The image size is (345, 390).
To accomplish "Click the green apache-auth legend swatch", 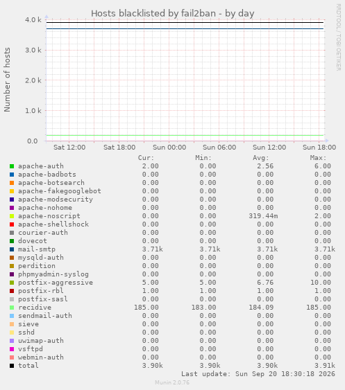I will click(x=12, y=166).
